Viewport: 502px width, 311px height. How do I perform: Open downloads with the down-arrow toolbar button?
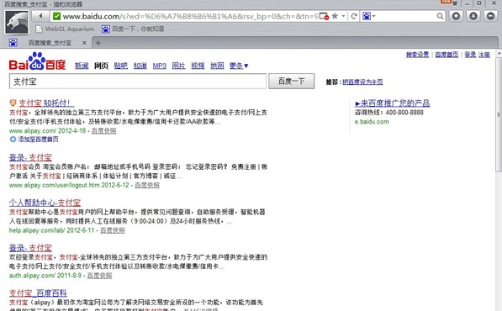click(x=473, y=16)
